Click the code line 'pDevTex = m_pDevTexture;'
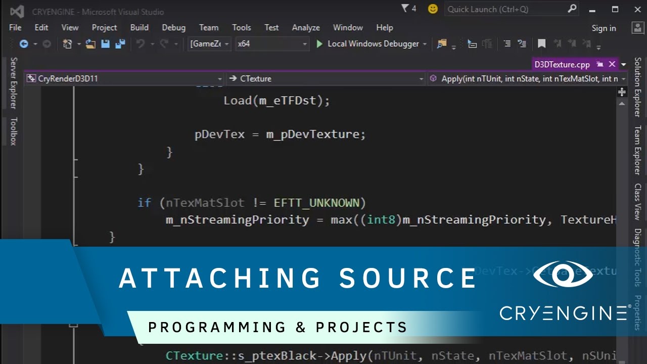The width and height of the screenshot is (647, 364). pos(280,134)
